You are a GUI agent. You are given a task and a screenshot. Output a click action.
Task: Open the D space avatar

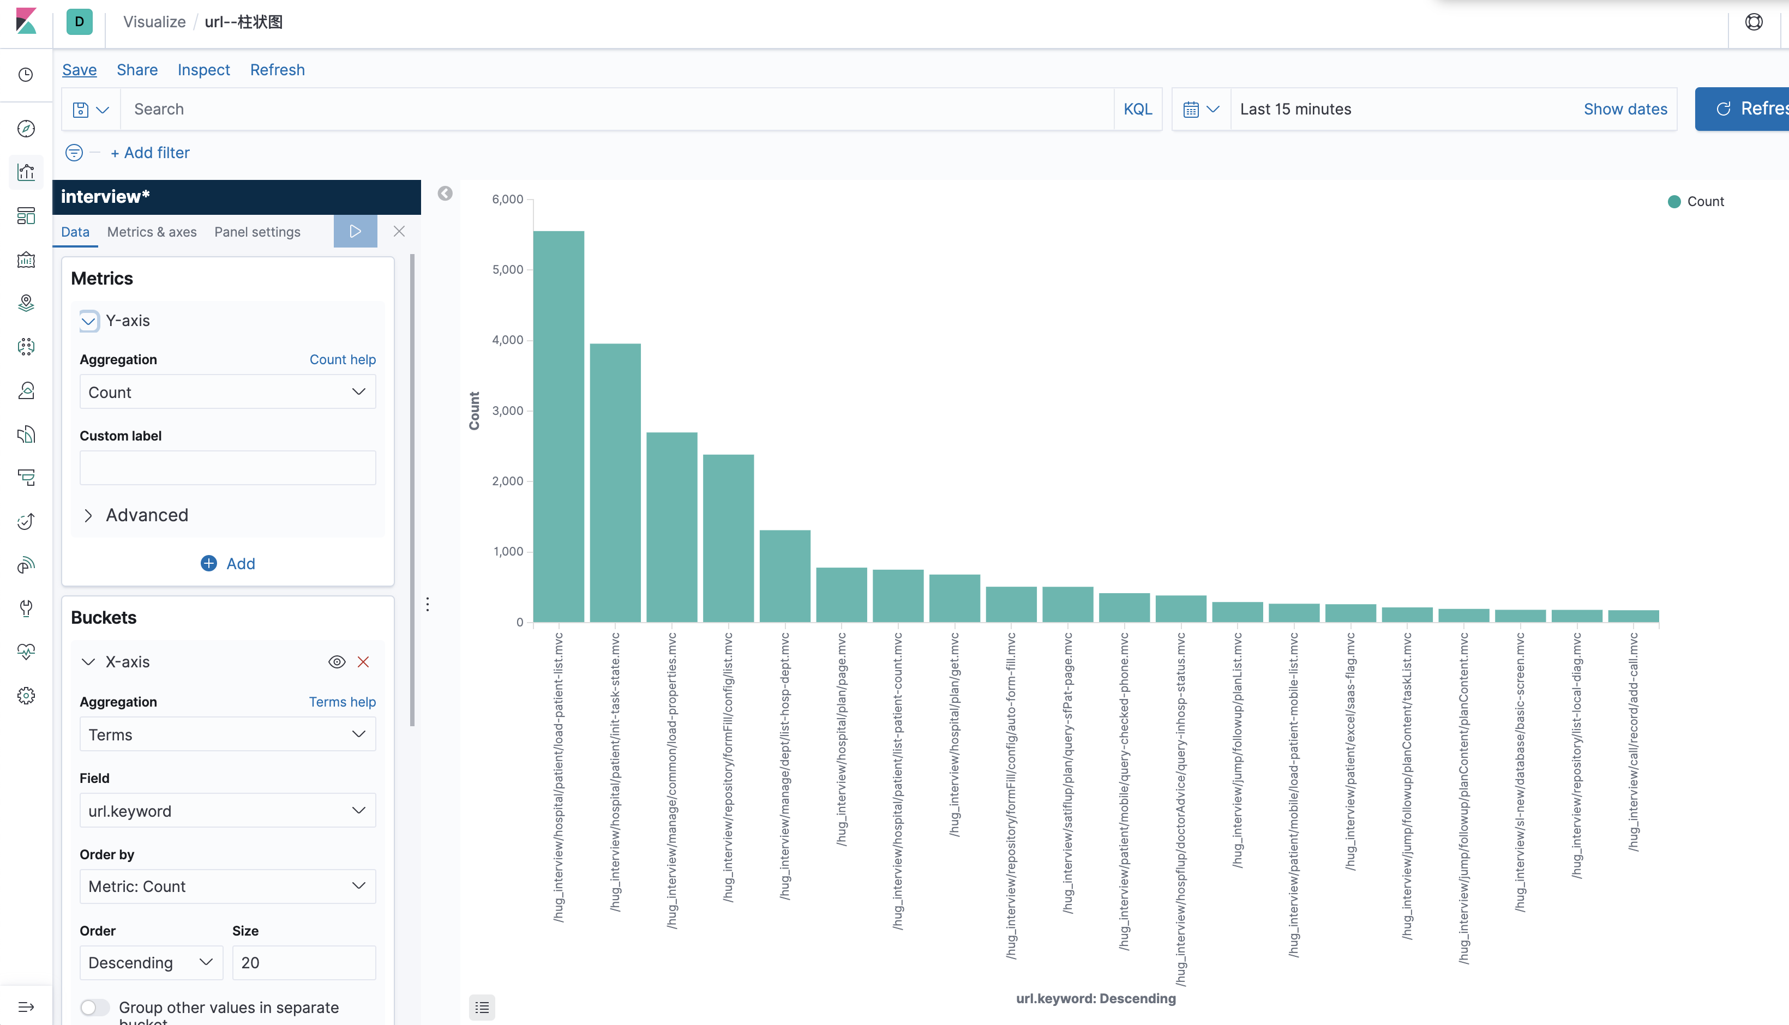pyautogui.click(x=80, y=22)
